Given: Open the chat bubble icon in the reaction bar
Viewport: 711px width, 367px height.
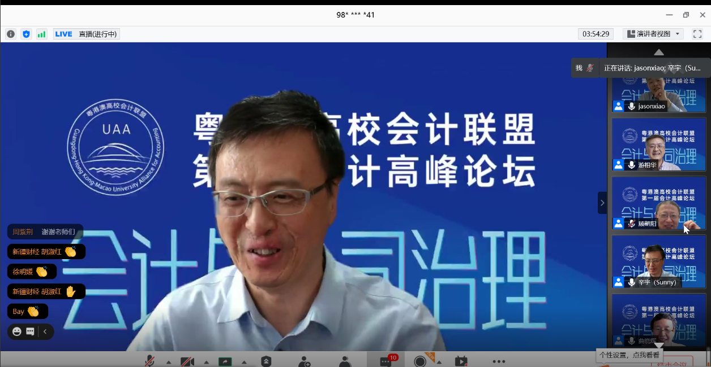Looking at the screenshot, I should coord(30,331).
